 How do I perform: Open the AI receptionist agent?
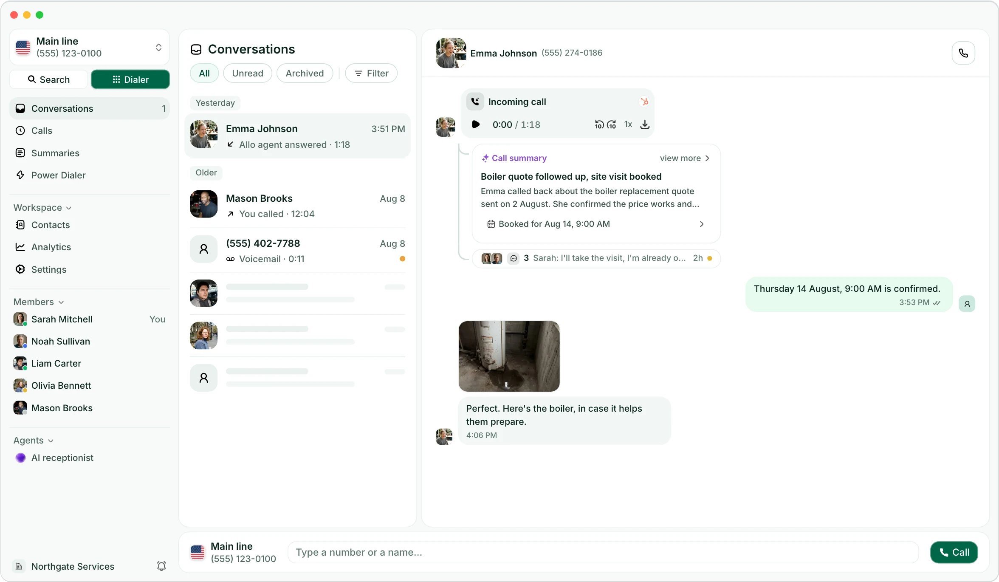pyautogui.click(x=90, y=458)
